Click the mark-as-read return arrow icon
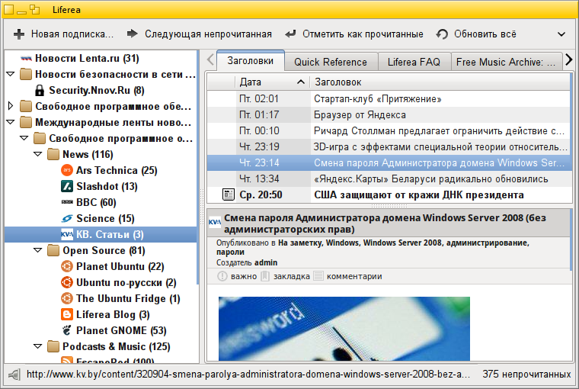 pyautogui.click(x=290, y=34)
